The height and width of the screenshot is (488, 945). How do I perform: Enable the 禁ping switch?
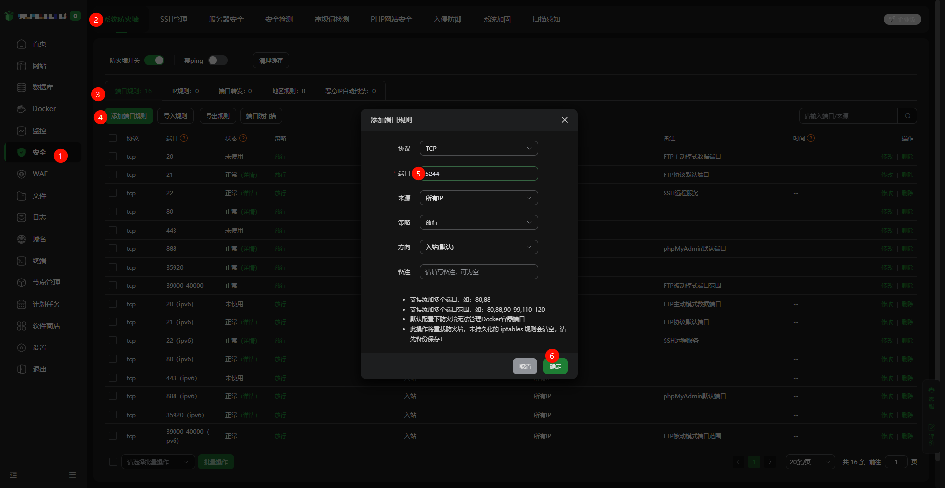pyautogui.click(x=217, y=60)
